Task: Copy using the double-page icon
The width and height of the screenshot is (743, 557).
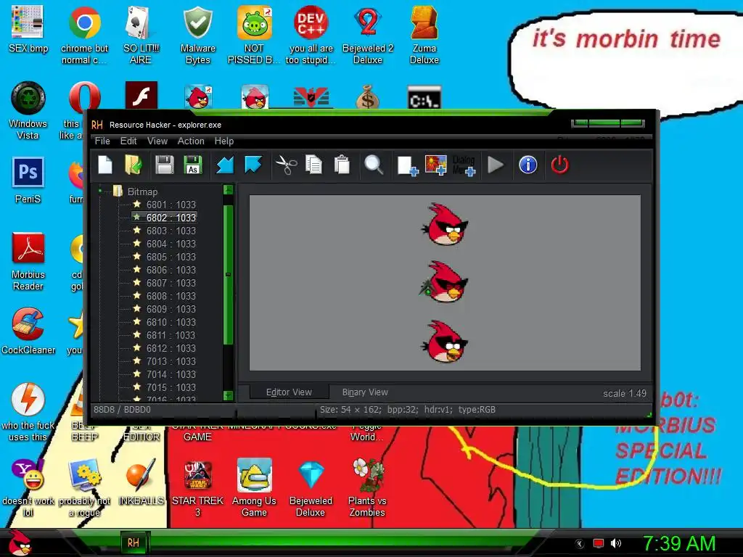Action: 313,165
